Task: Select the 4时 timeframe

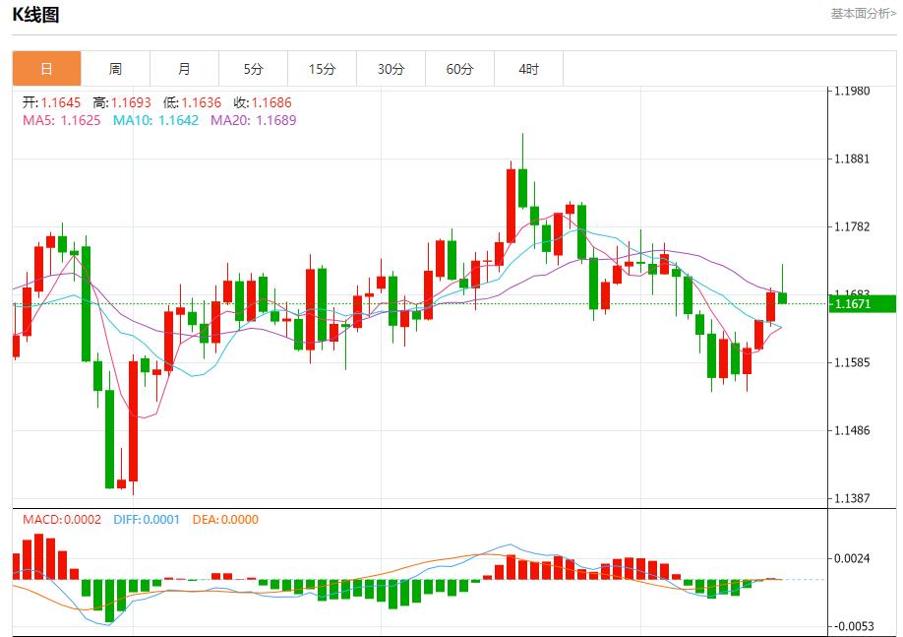Action: tap(527, 68)
